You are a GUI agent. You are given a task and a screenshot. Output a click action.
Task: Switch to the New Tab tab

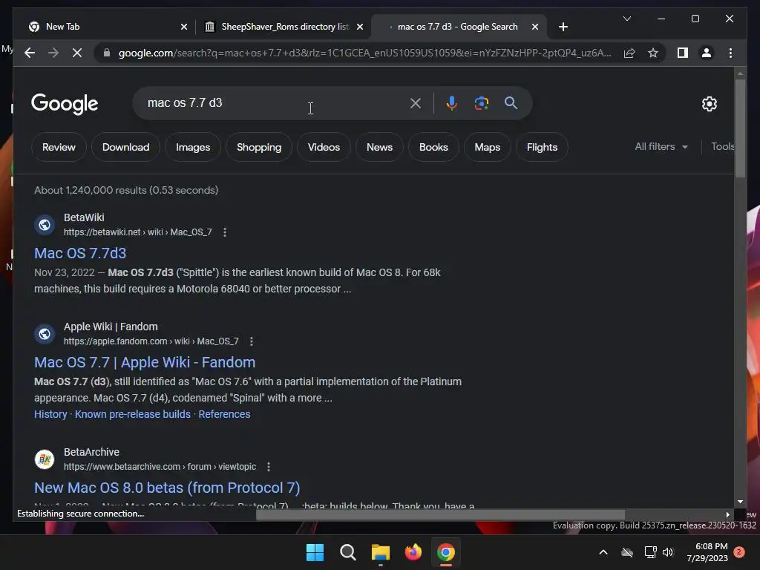point(102,27)
